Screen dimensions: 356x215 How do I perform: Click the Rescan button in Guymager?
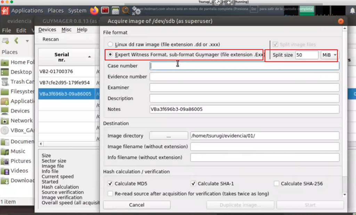50,39
